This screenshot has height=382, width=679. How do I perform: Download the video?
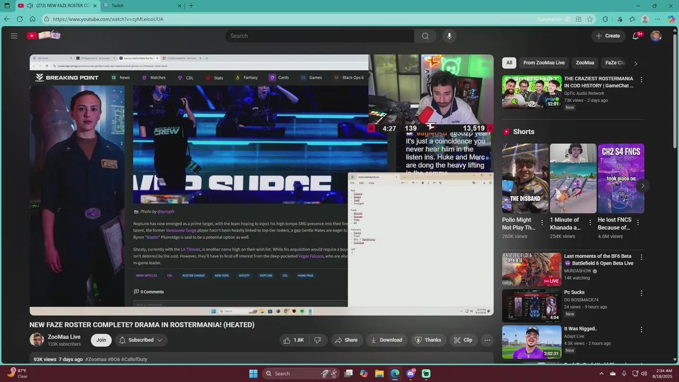[x=386, y=340]
